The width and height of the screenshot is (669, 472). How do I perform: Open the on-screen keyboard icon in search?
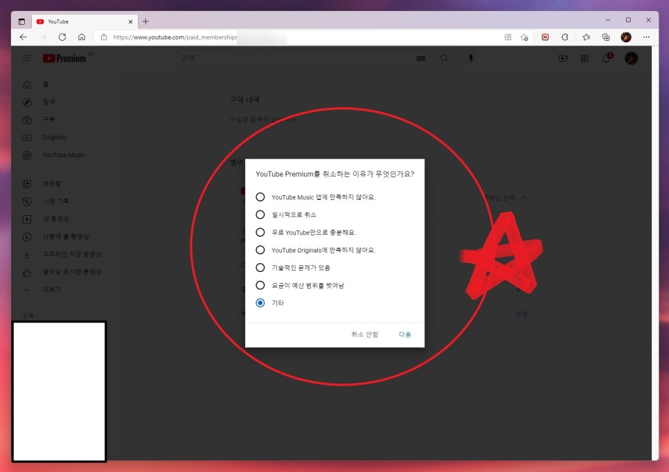420,58
